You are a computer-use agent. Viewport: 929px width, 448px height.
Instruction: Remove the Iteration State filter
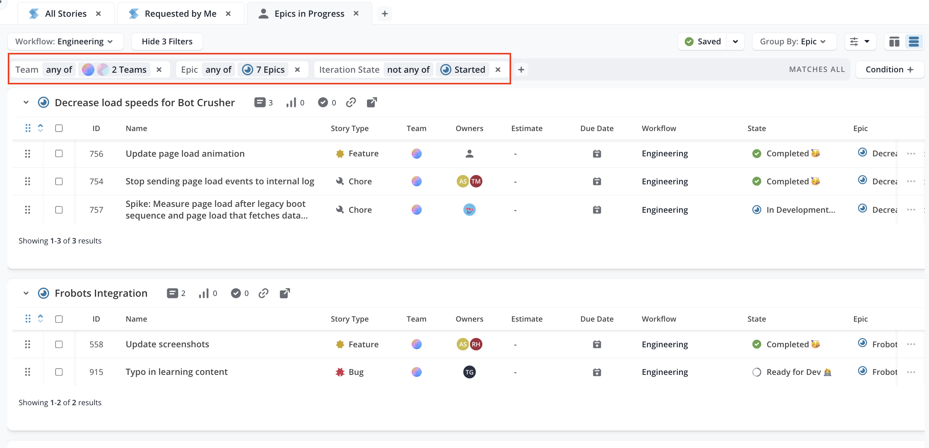498,70
